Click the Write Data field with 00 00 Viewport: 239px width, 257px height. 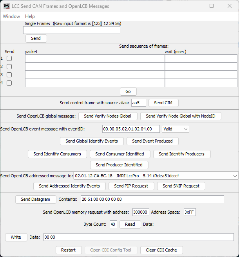point(138,237)
